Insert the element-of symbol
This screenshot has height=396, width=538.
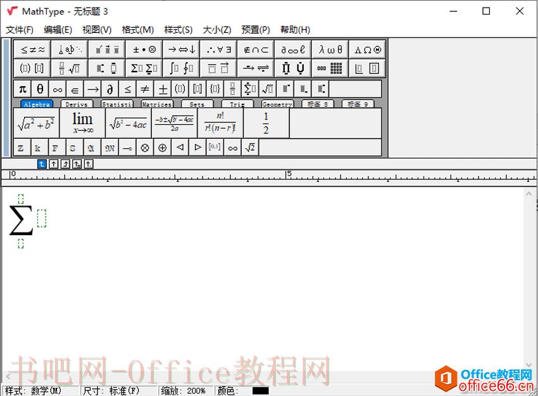pos(75,89)
